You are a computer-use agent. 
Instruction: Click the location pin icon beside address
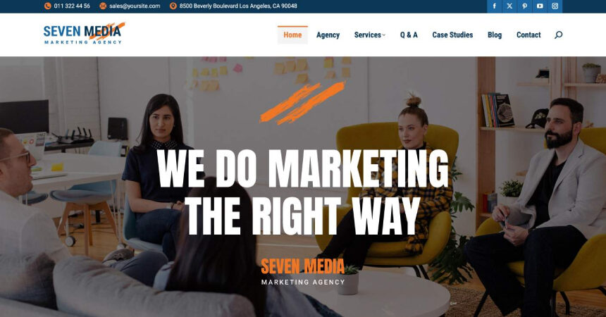(x=173, y=6)
